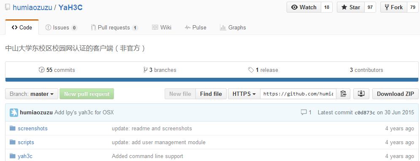View the 79 forks count
The width and height of the screenshot is (420, 161).
point(412,7)
